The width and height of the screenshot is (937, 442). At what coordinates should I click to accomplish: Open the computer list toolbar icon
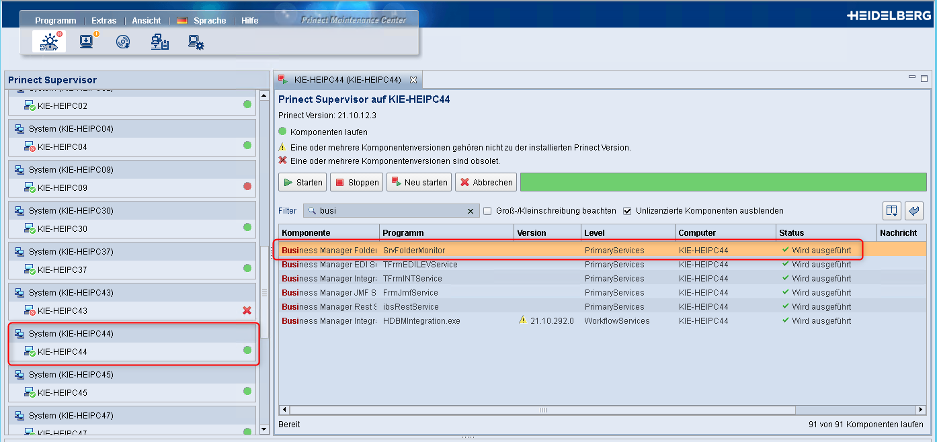tap(159, 42)
